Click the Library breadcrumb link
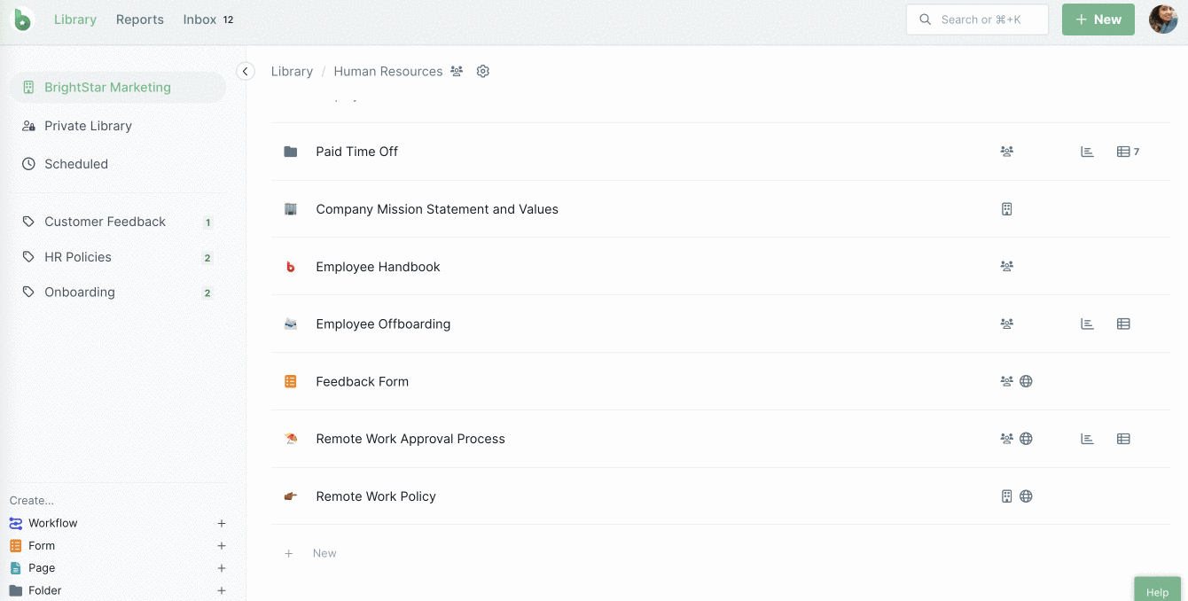 click(x=292, y=71)
